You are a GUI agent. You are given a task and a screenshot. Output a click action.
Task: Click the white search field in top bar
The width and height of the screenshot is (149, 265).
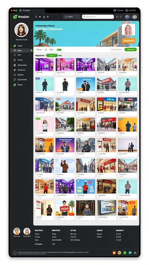(98, 17)
